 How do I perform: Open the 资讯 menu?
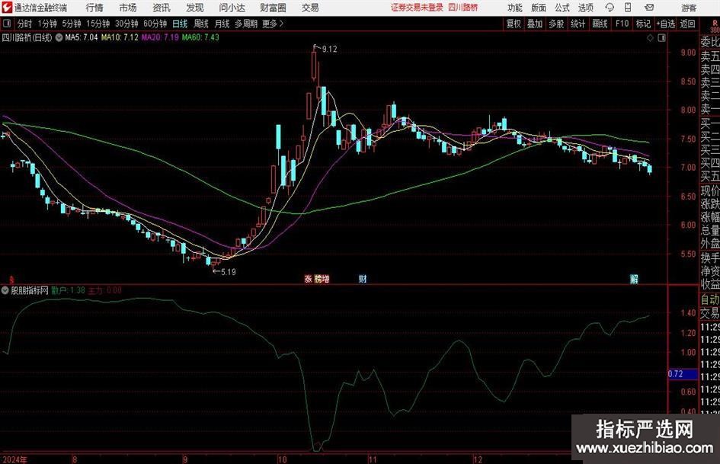pos(162,8)
